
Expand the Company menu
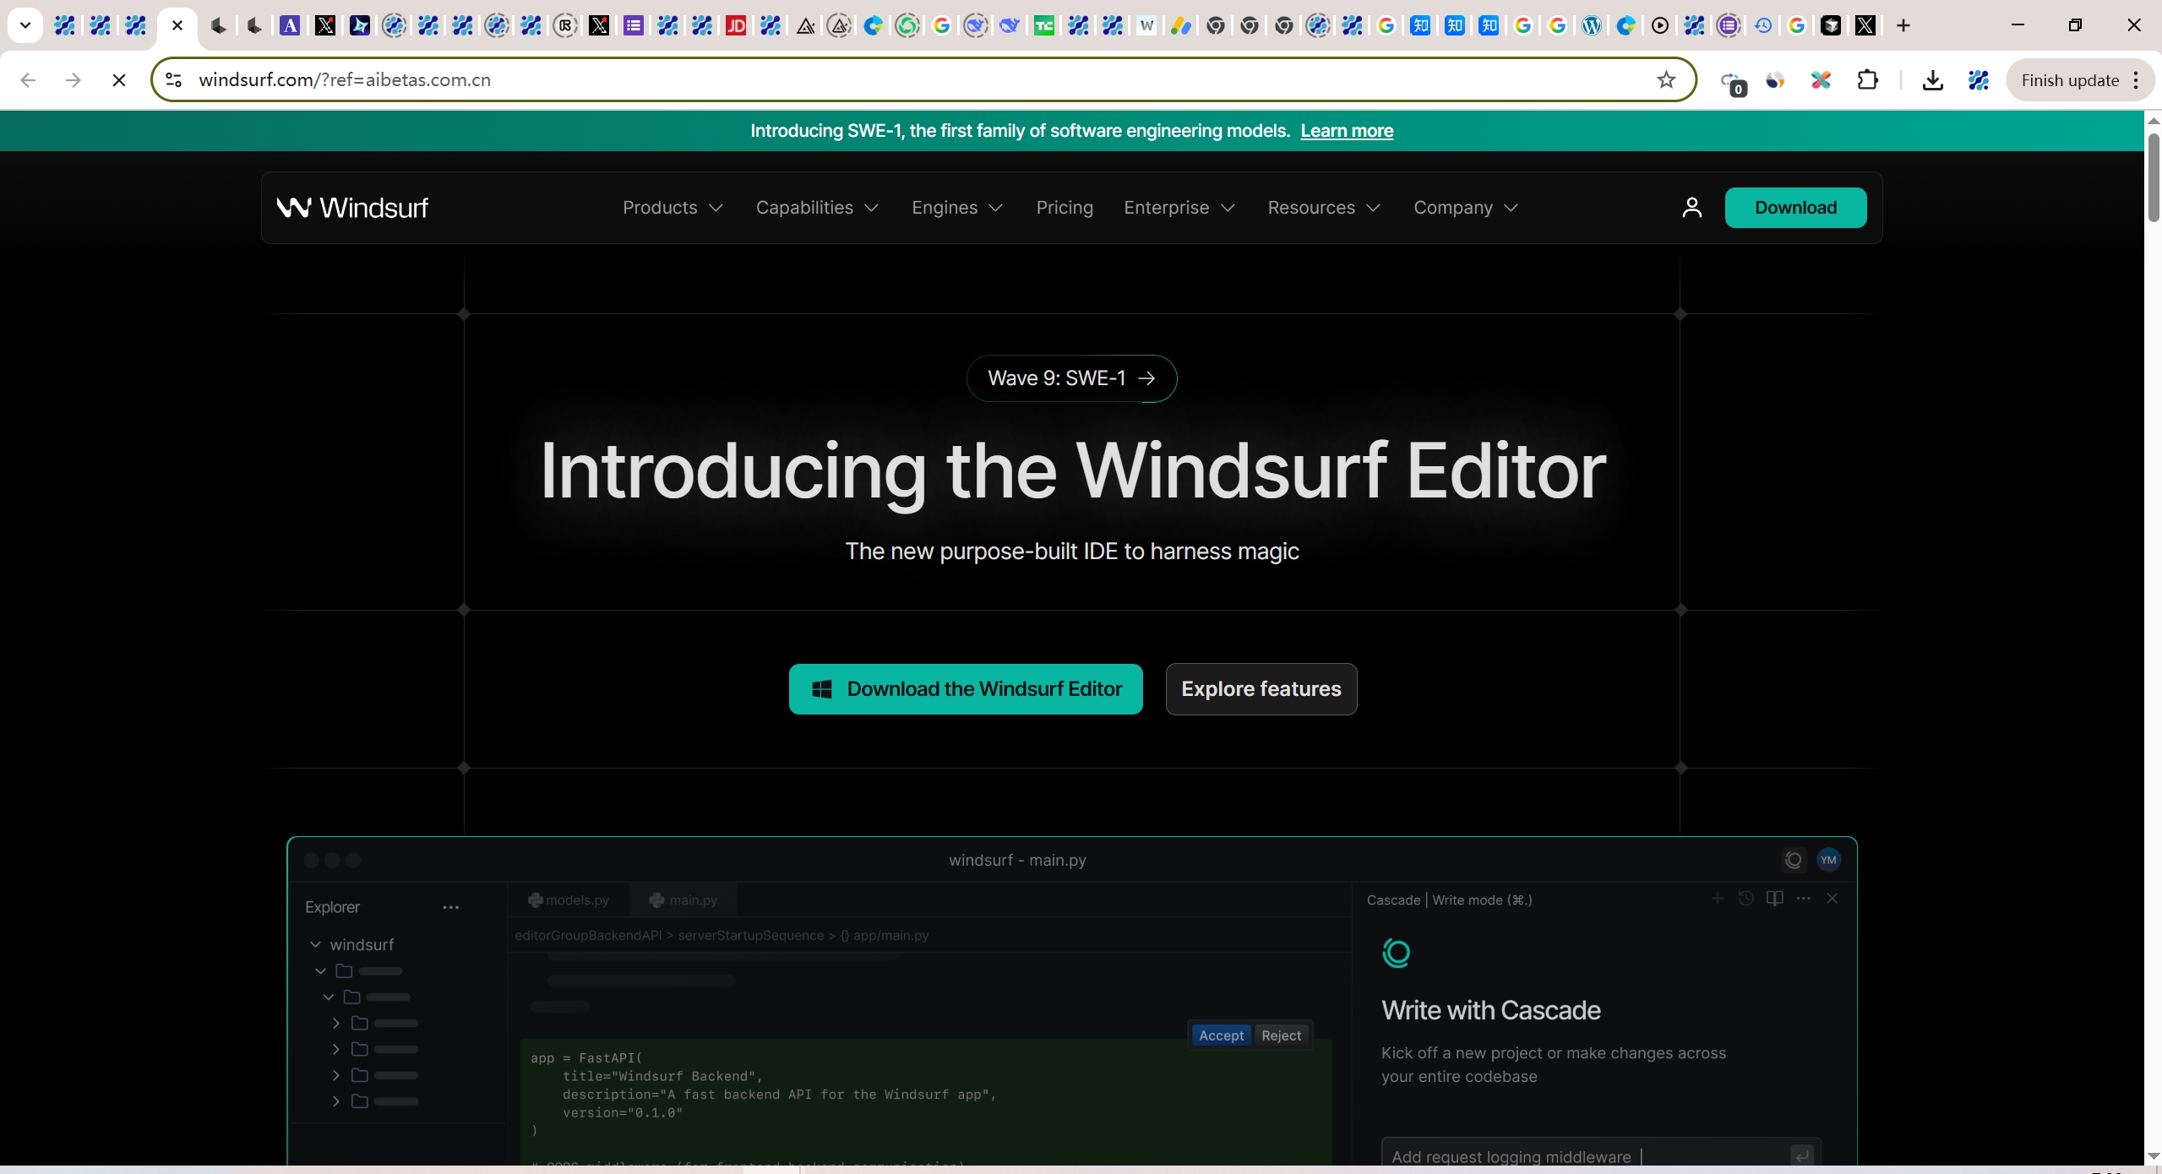click(1466, 208)
